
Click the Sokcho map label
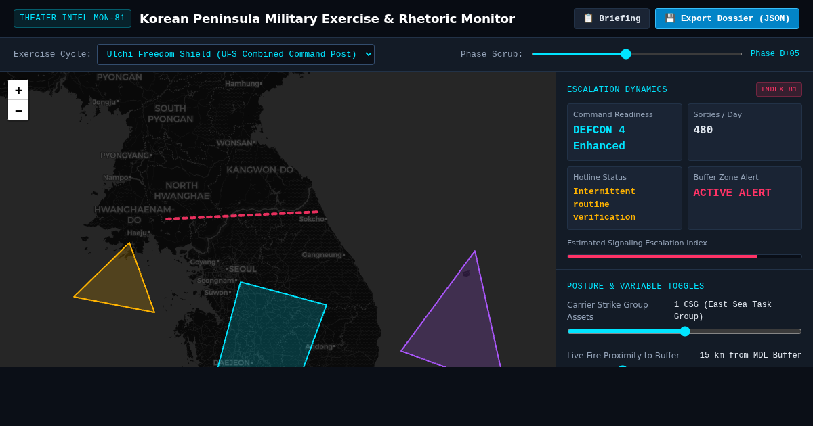[x=312, y=219]
